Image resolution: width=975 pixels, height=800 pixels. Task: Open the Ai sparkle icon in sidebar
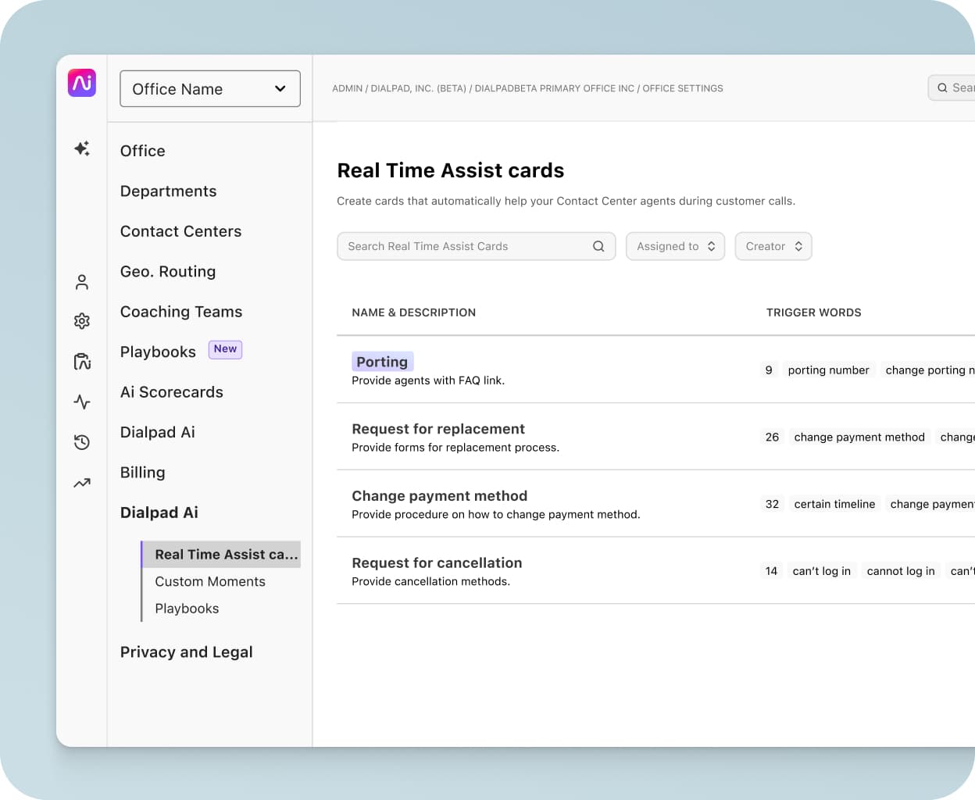coord(82,148)
